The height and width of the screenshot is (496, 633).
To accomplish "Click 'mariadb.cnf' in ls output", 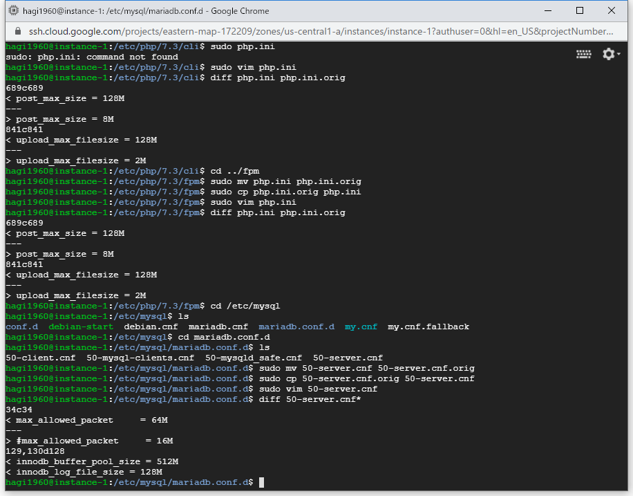I will pyautogui.click(x=218, y=327).
